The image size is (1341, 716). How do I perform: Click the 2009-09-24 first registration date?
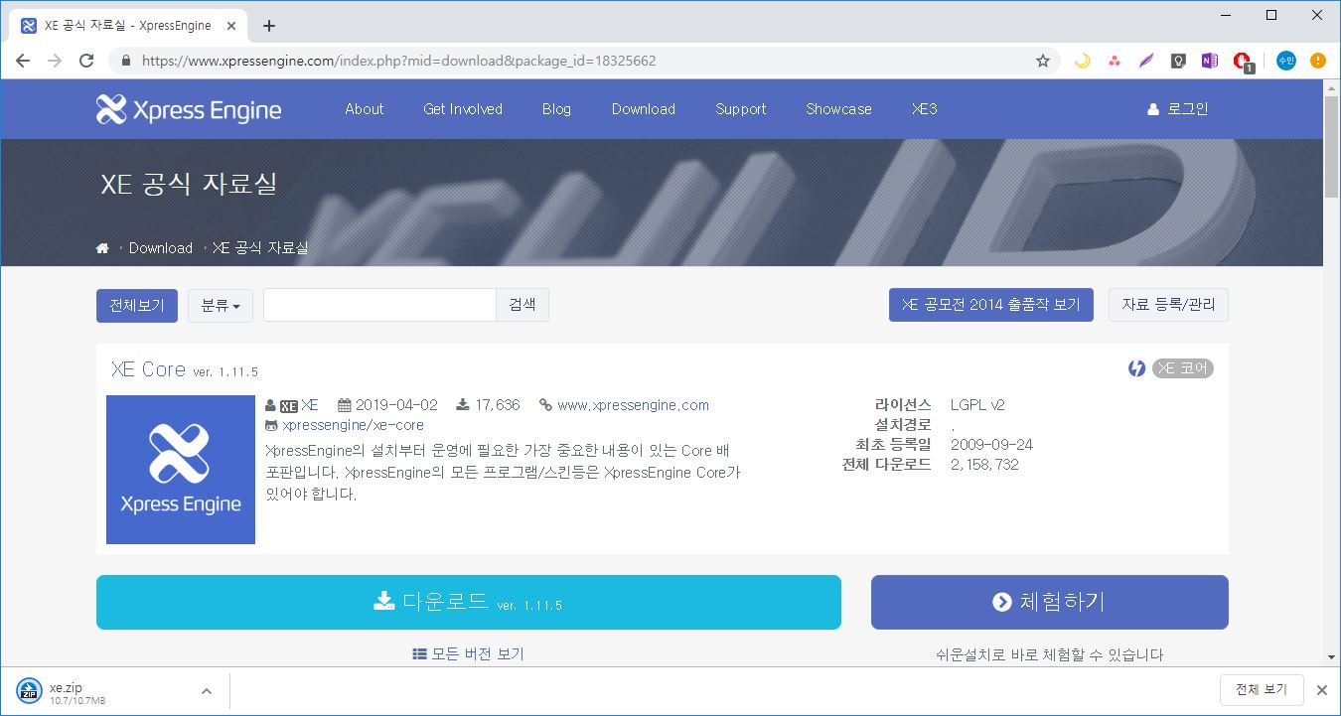[991, 445]
